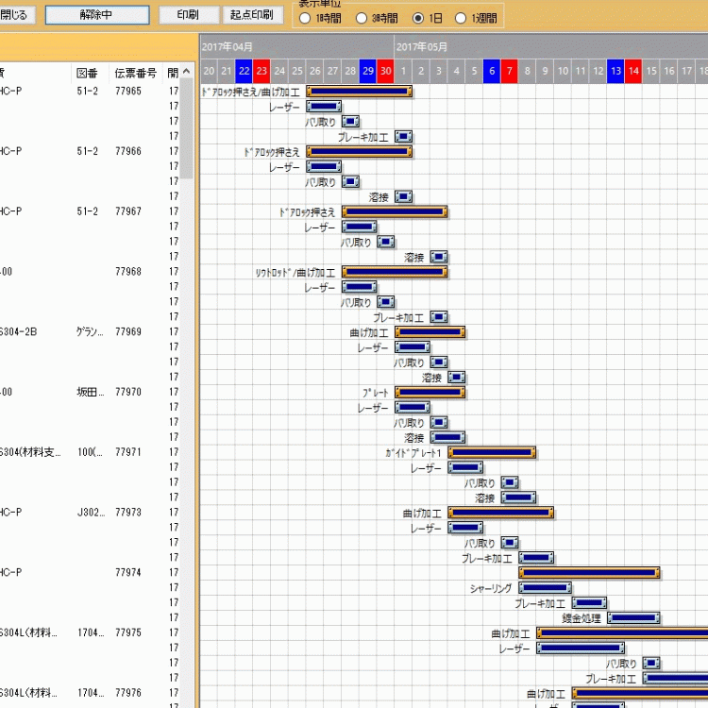Viewport: 708px width, 708px height.
Task: Select the 溶接 bar below ガイドプレート1 group
Action: pyautogui.click(x=518, y=497)
